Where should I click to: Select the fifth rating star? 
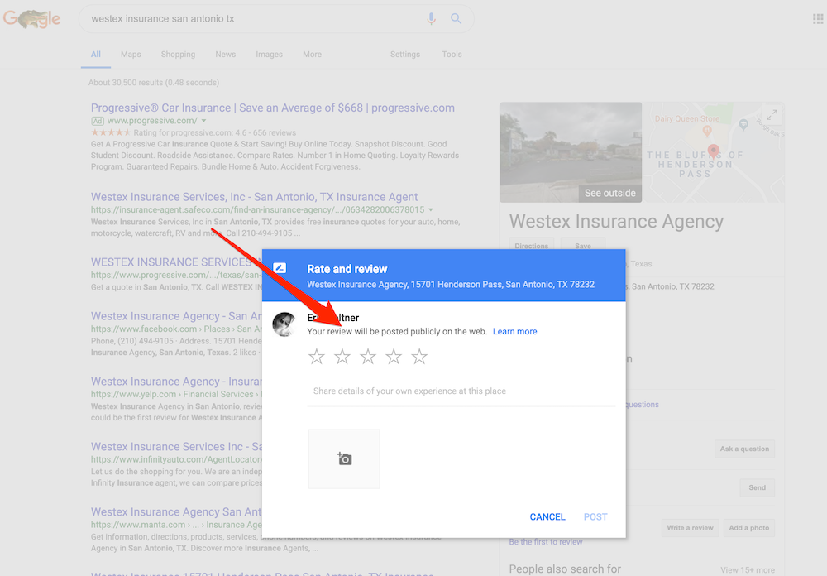(x=419, y=357)
